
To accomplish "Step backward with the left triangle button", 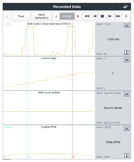I will click(94, 16).
